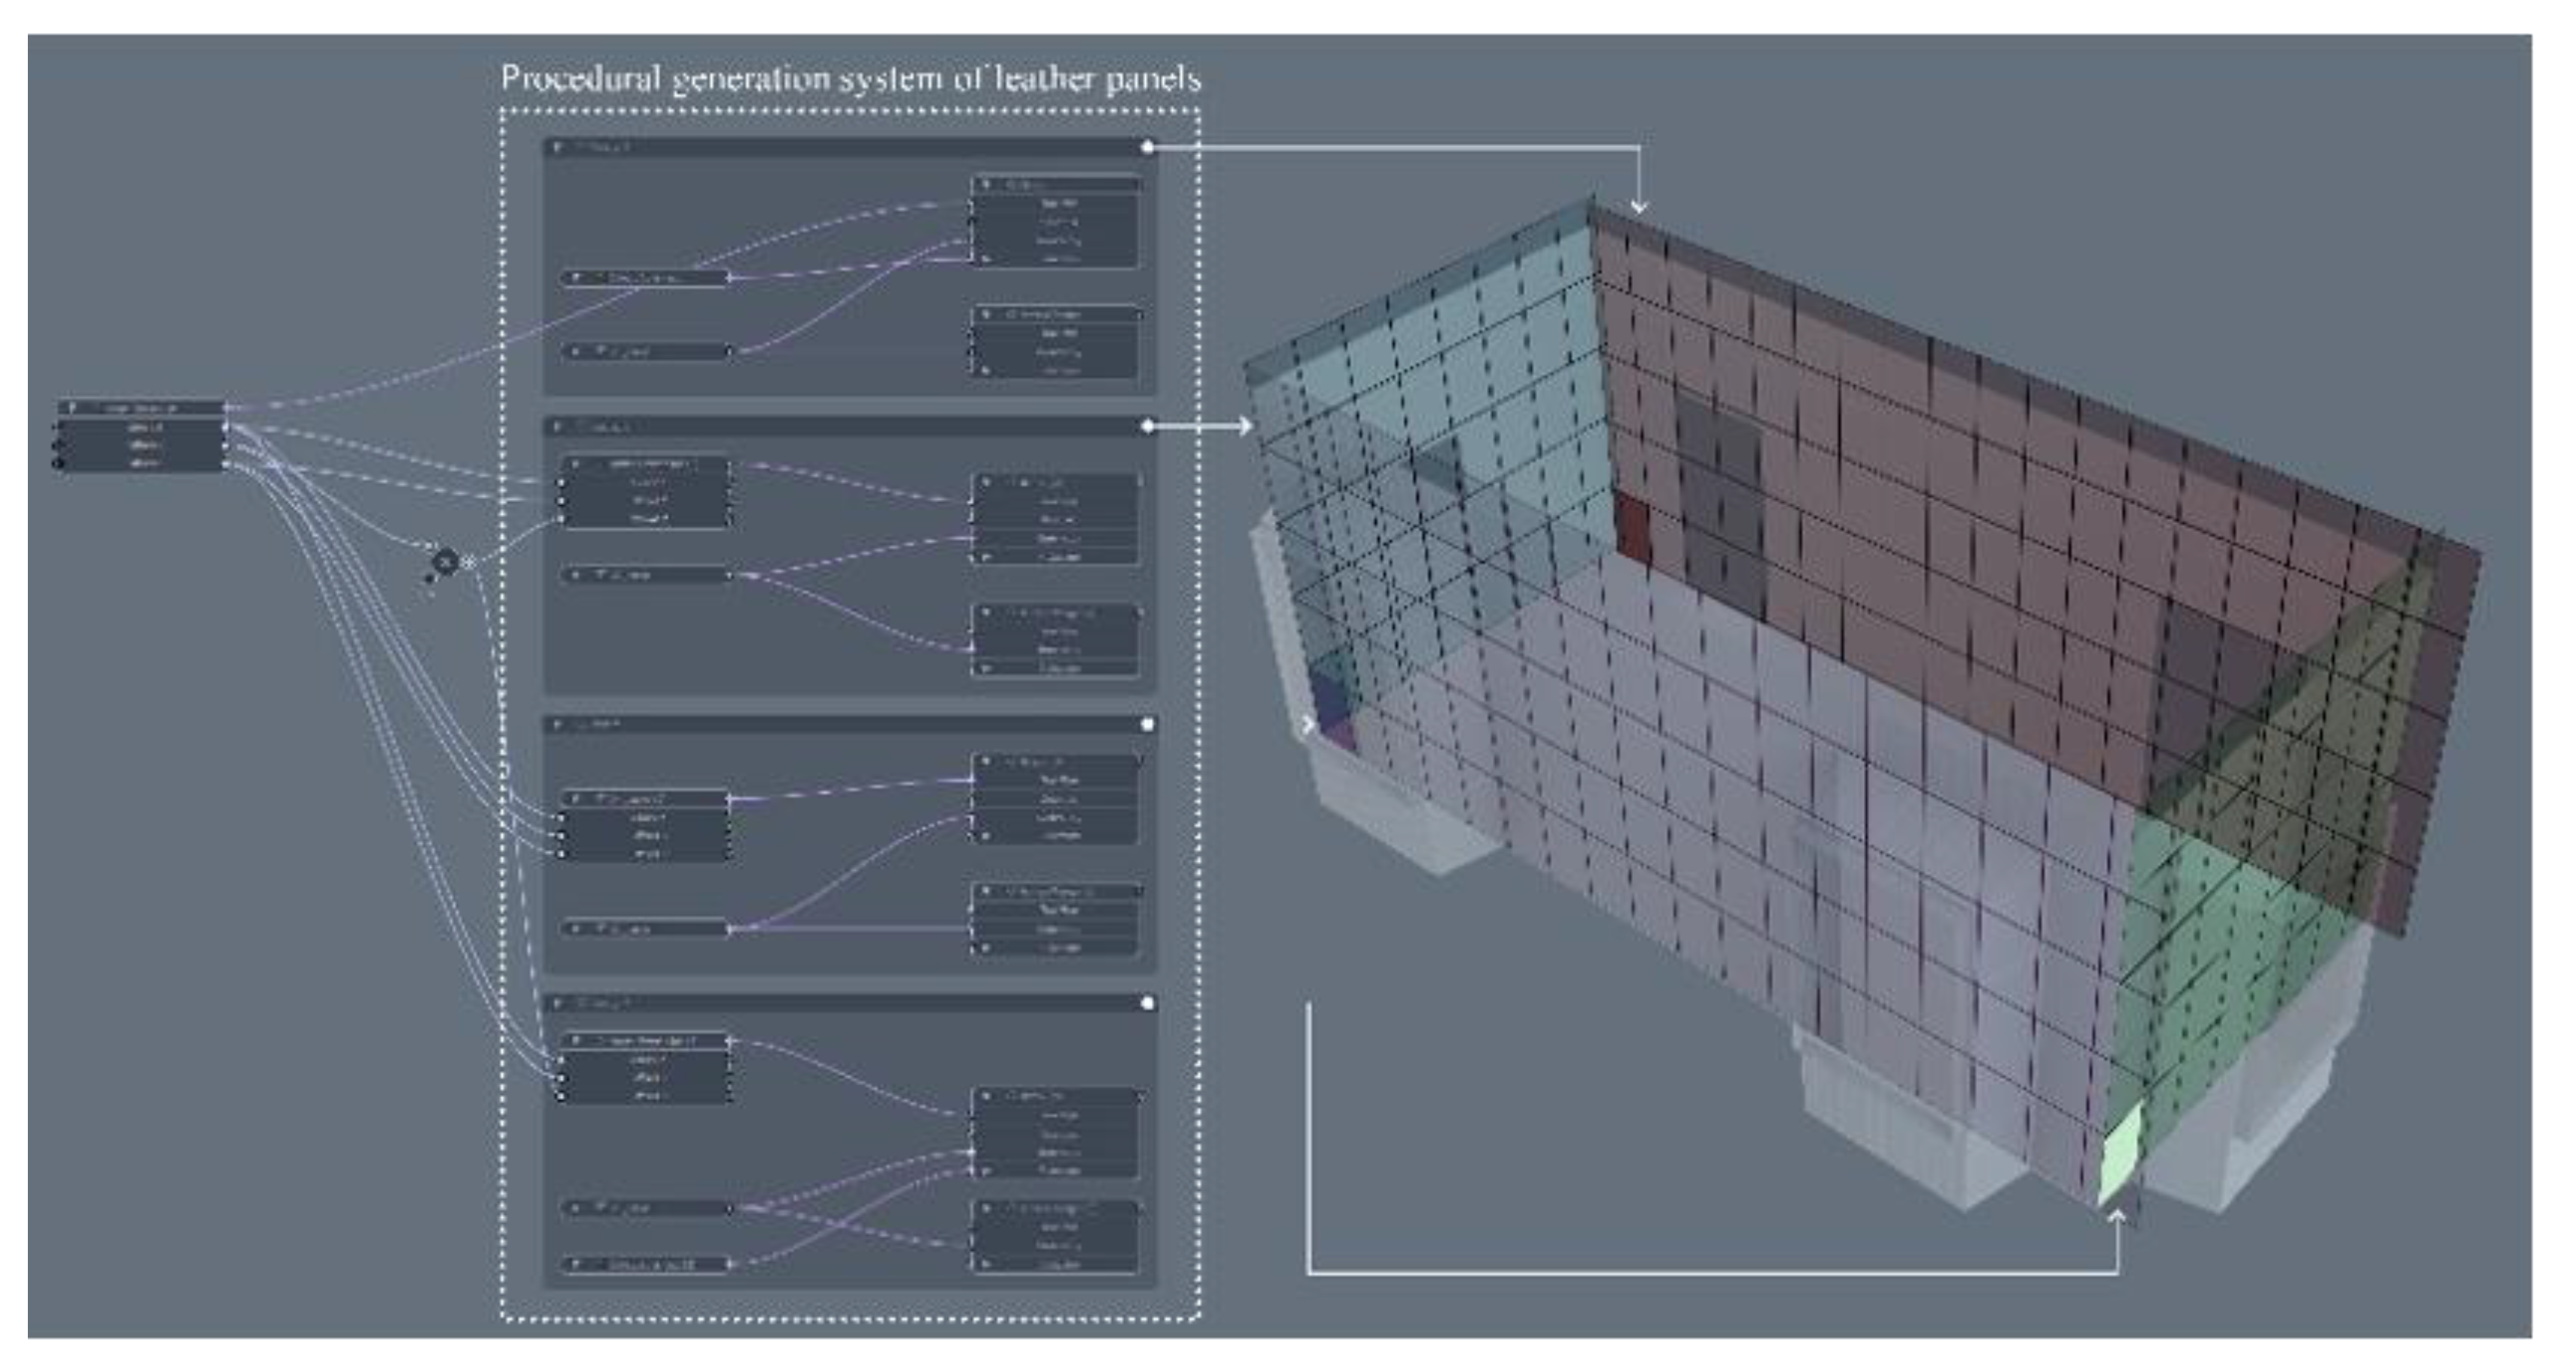
Task: Click the bottommost single-line node in the last group
Action: (646, 1265)
